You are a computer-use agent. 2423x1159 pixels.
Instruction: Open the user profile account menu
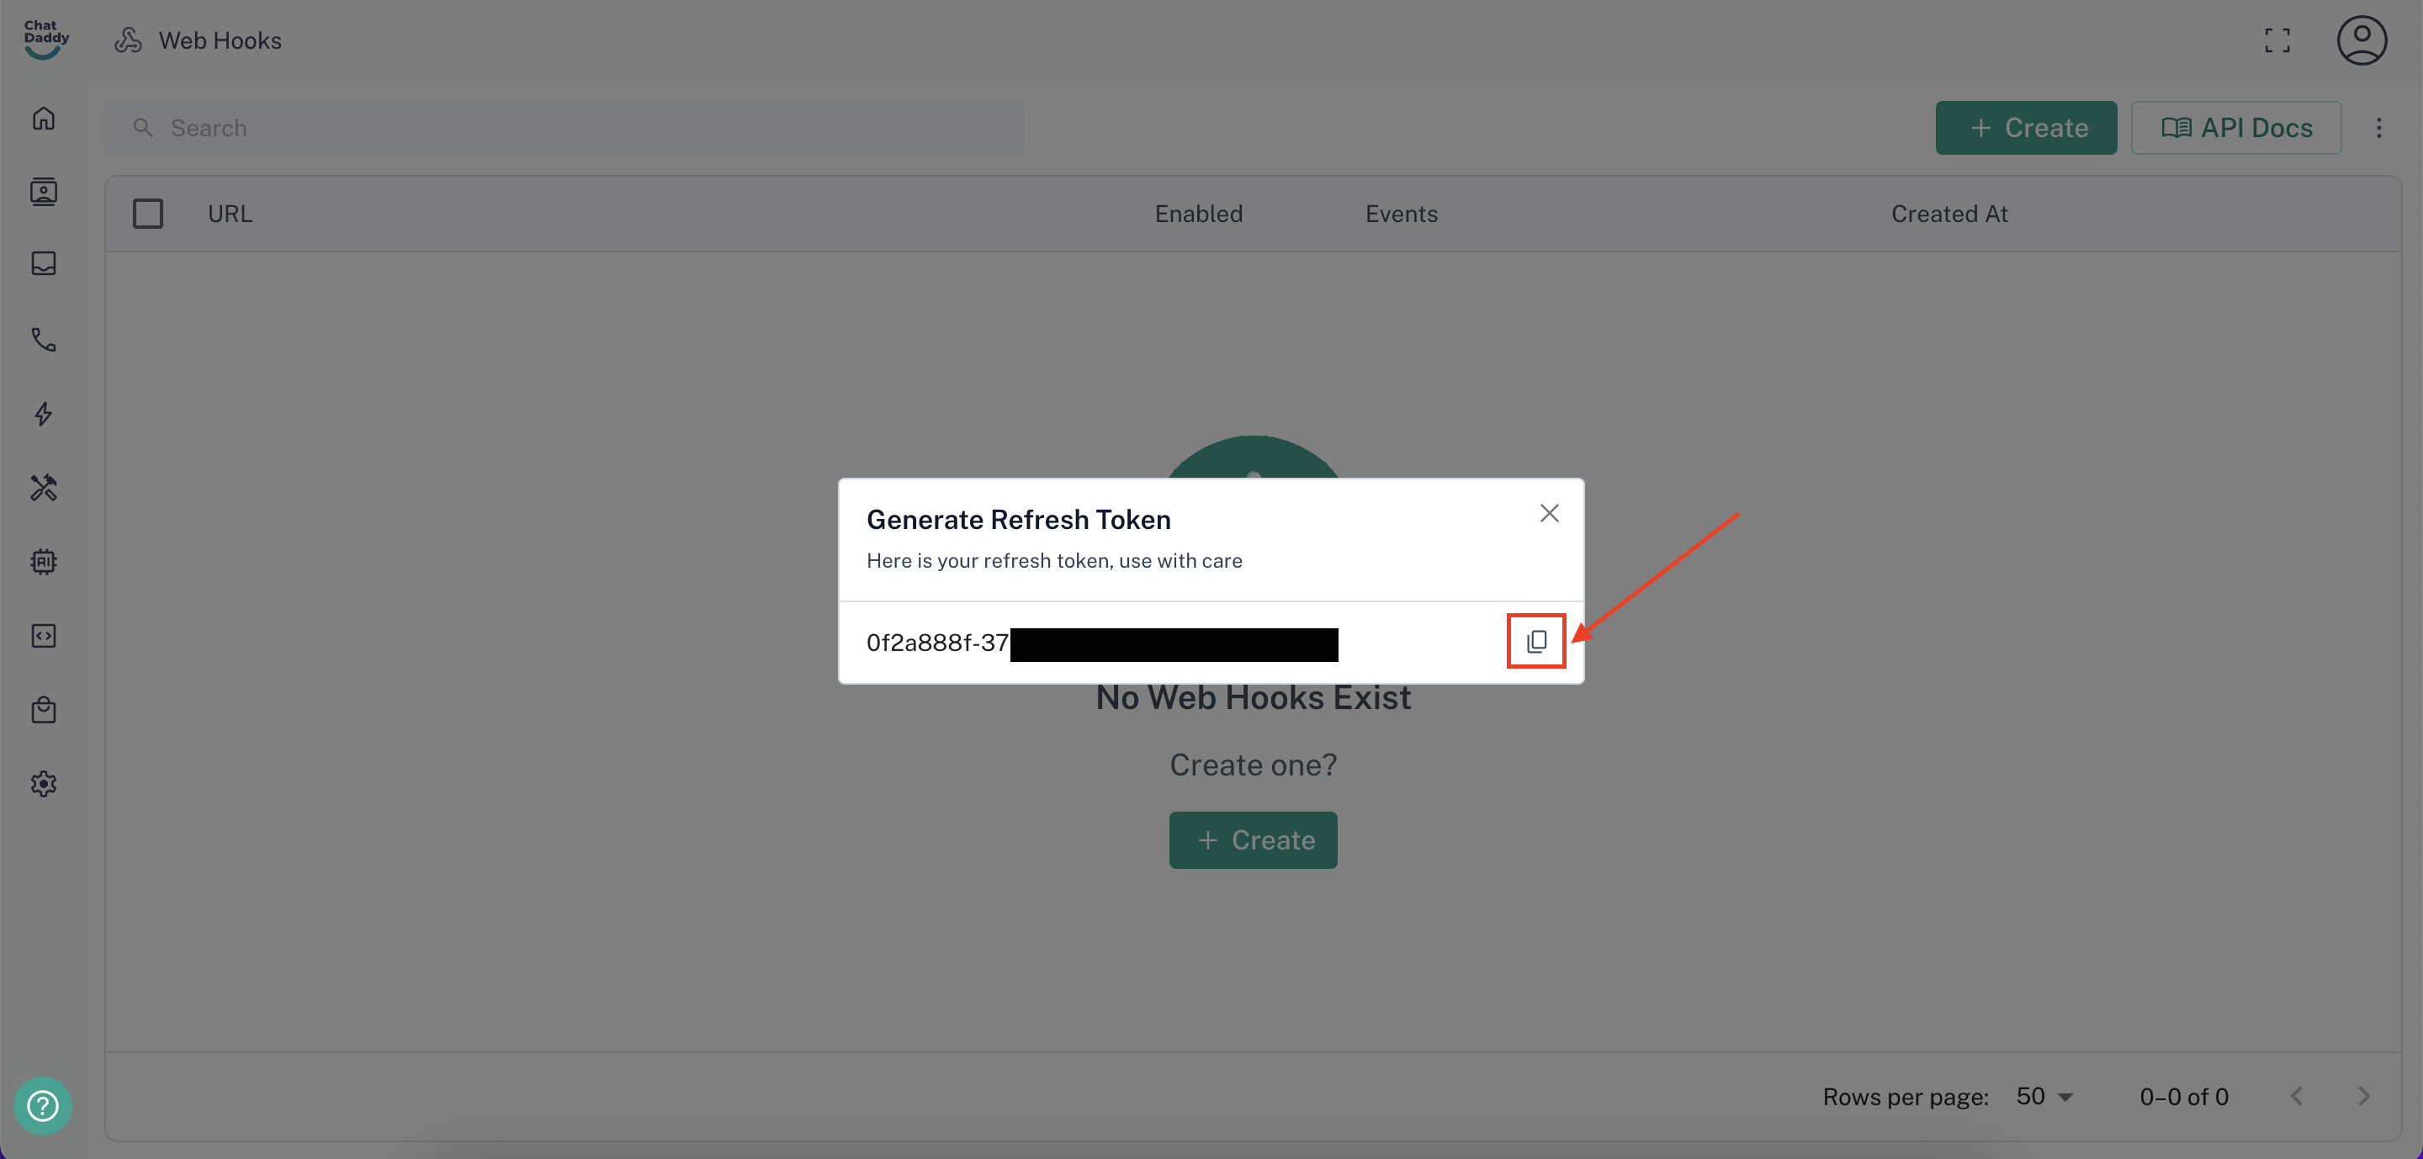2361,40
